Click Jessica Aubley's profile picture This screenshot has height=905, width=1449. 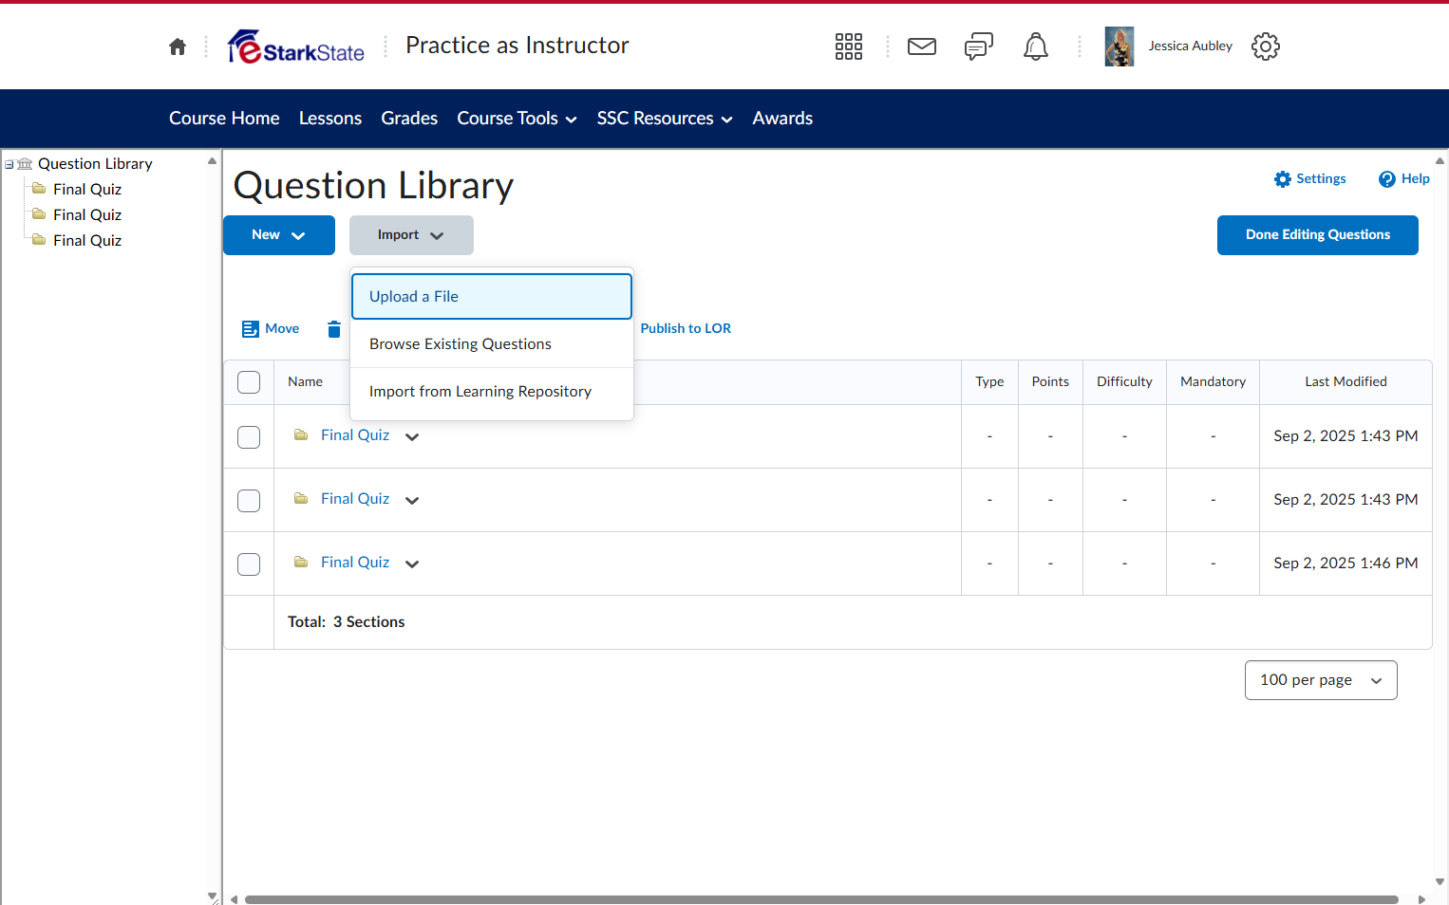click(x=1120, y=46)
